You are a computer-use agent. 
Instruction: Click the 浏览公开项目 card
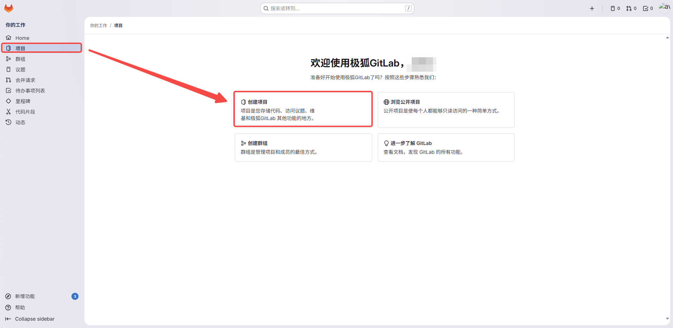446,109
